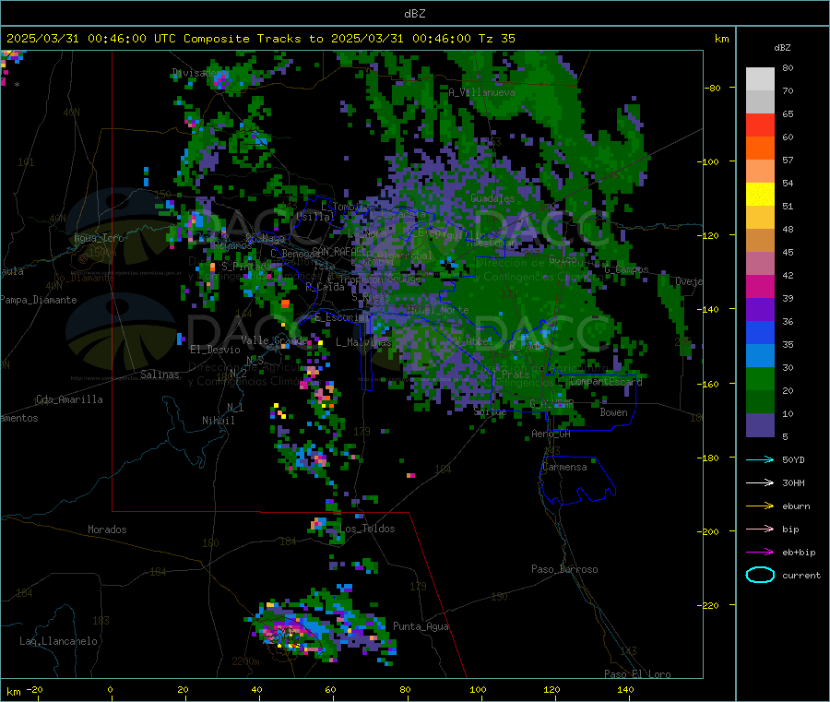The height and width of the screenshot is (702, 830).
Task: Click the Guadales map label
Action: [492, 198]
